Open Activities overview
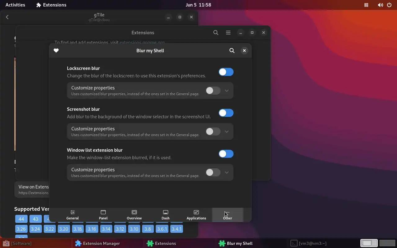The image size is (397, 248). pos(15,5)
